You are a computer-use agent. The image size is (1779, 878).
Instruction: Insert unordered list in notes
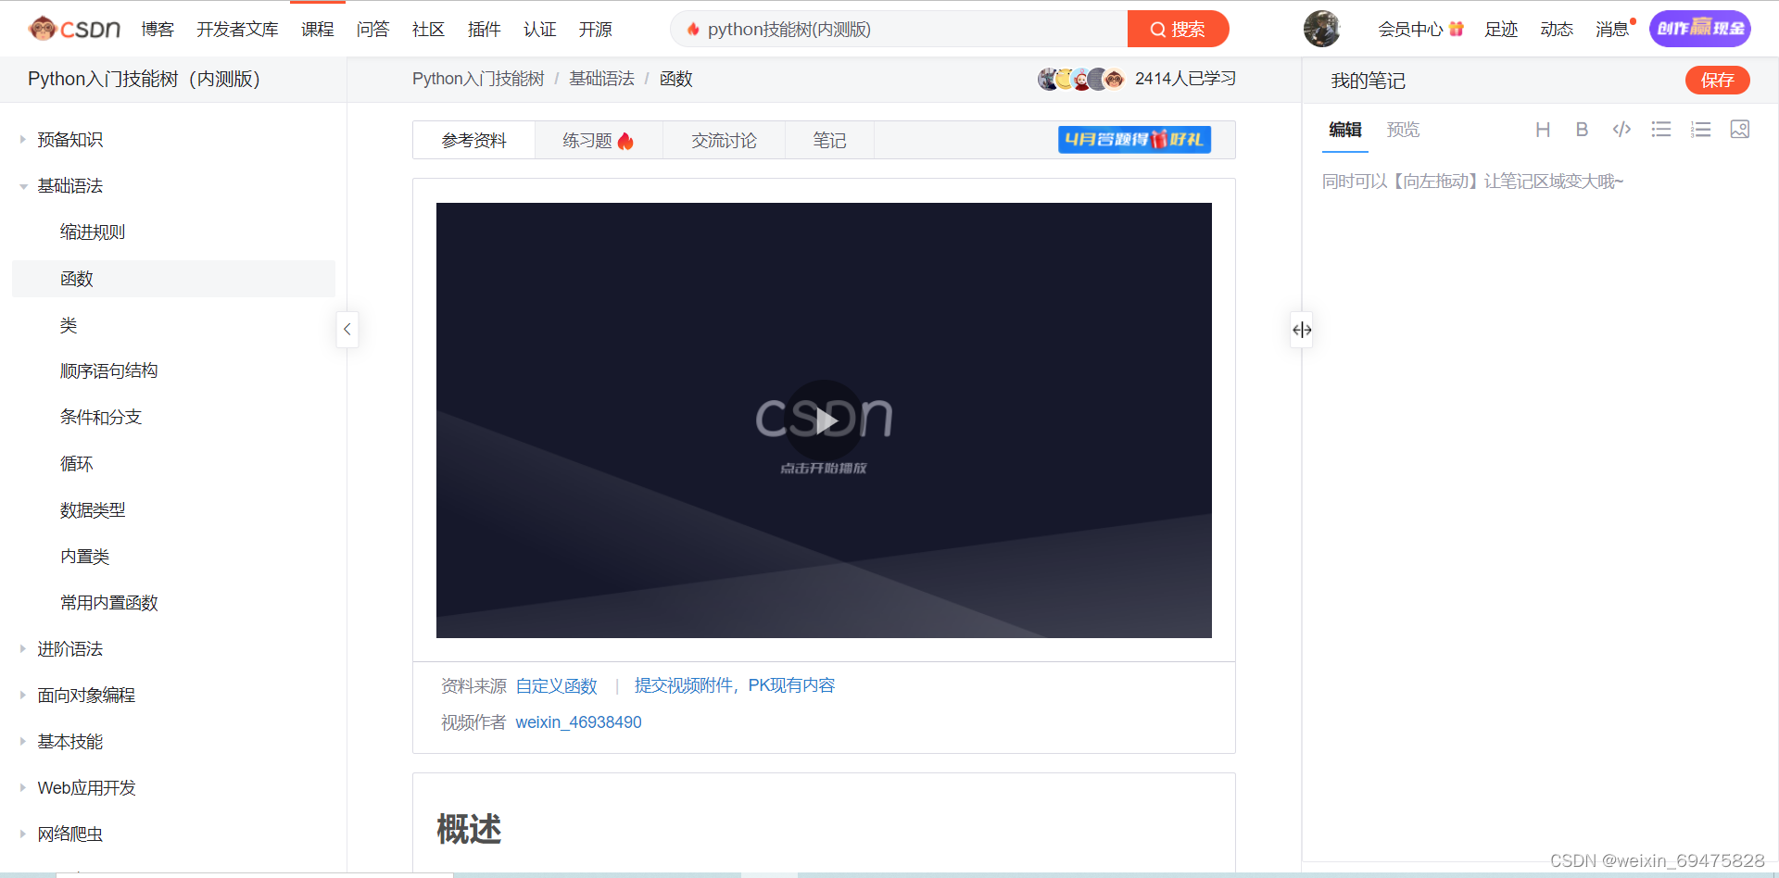1661,130
